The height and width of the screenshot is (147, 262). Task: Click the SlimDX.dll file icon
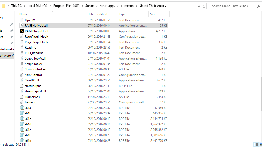22,80
